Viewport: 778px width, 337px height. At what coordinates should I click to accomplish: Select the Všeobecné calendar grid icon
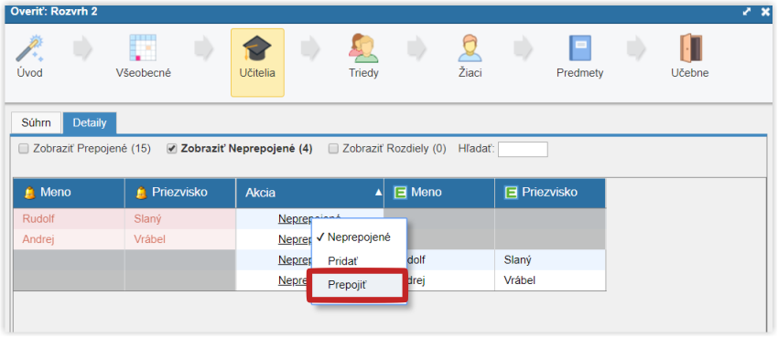(x=143, y=47)
